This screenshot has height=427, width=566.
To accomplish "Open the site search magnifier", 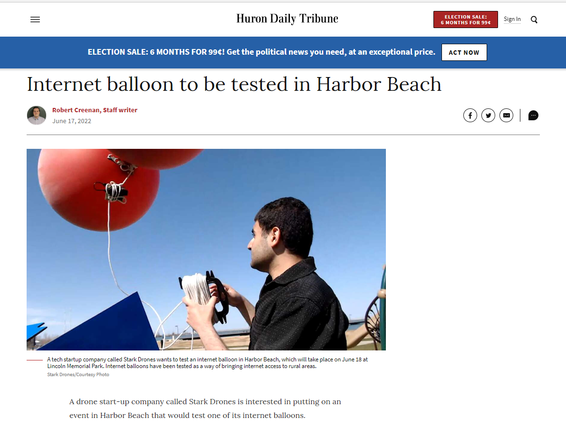I will [x=534, y=19].
